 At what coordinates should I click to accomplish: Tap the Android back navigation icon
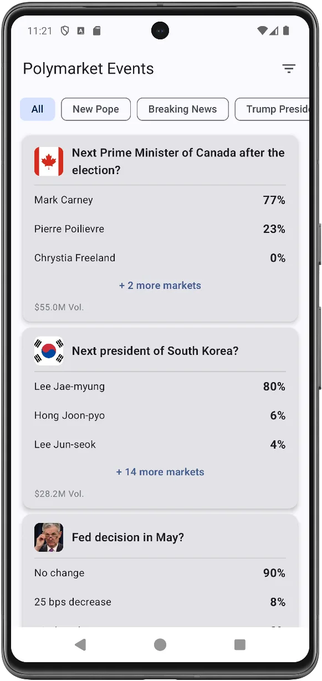pos(80,644)
